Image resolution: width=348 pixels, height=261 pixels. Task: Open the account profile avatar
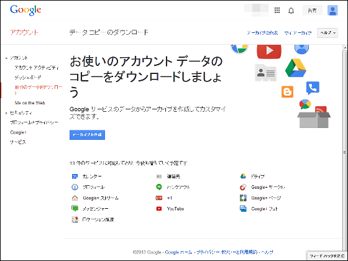(x=332, y=10)
